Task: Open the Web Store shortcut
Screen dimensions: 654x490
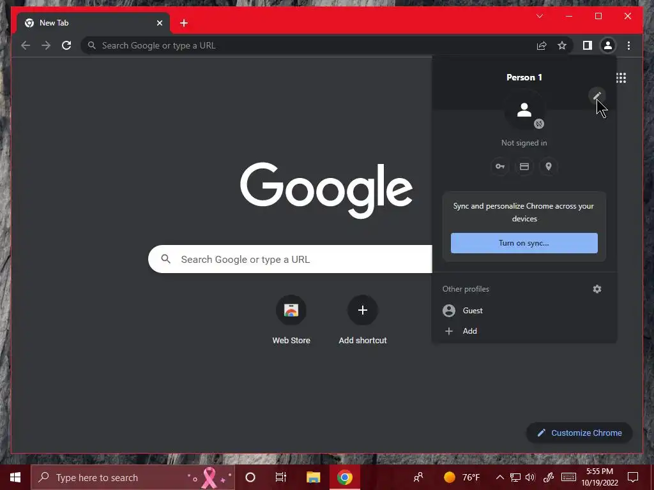Action: [291, 320]
